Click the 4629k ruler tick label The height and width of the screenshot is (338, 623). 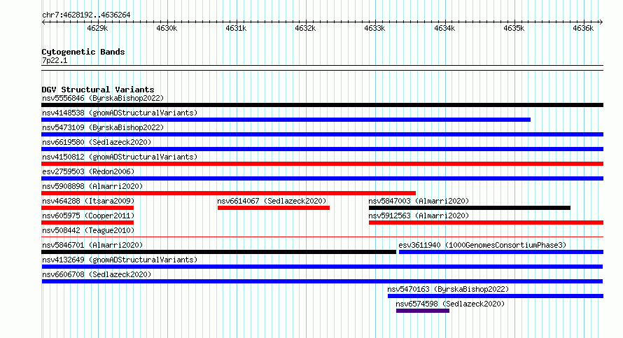97,28
